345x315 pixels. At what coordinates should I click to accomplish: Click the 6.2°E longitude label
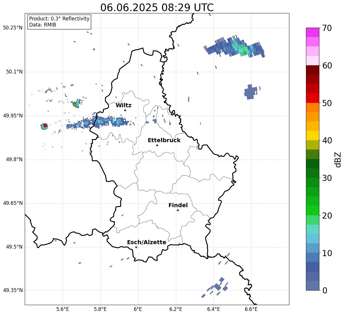176,309
